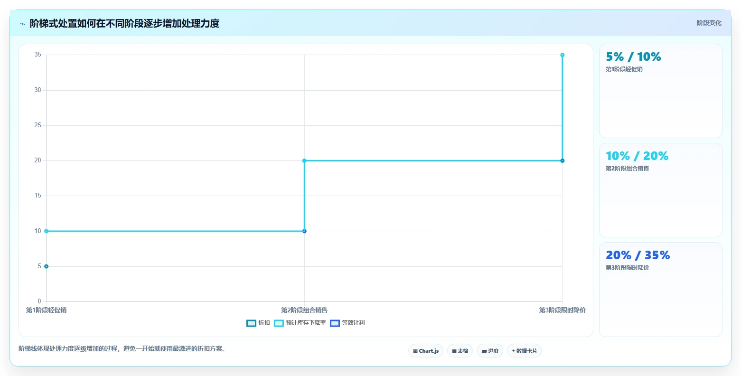Click the 折扣 legend color swatch

point(251,323)
